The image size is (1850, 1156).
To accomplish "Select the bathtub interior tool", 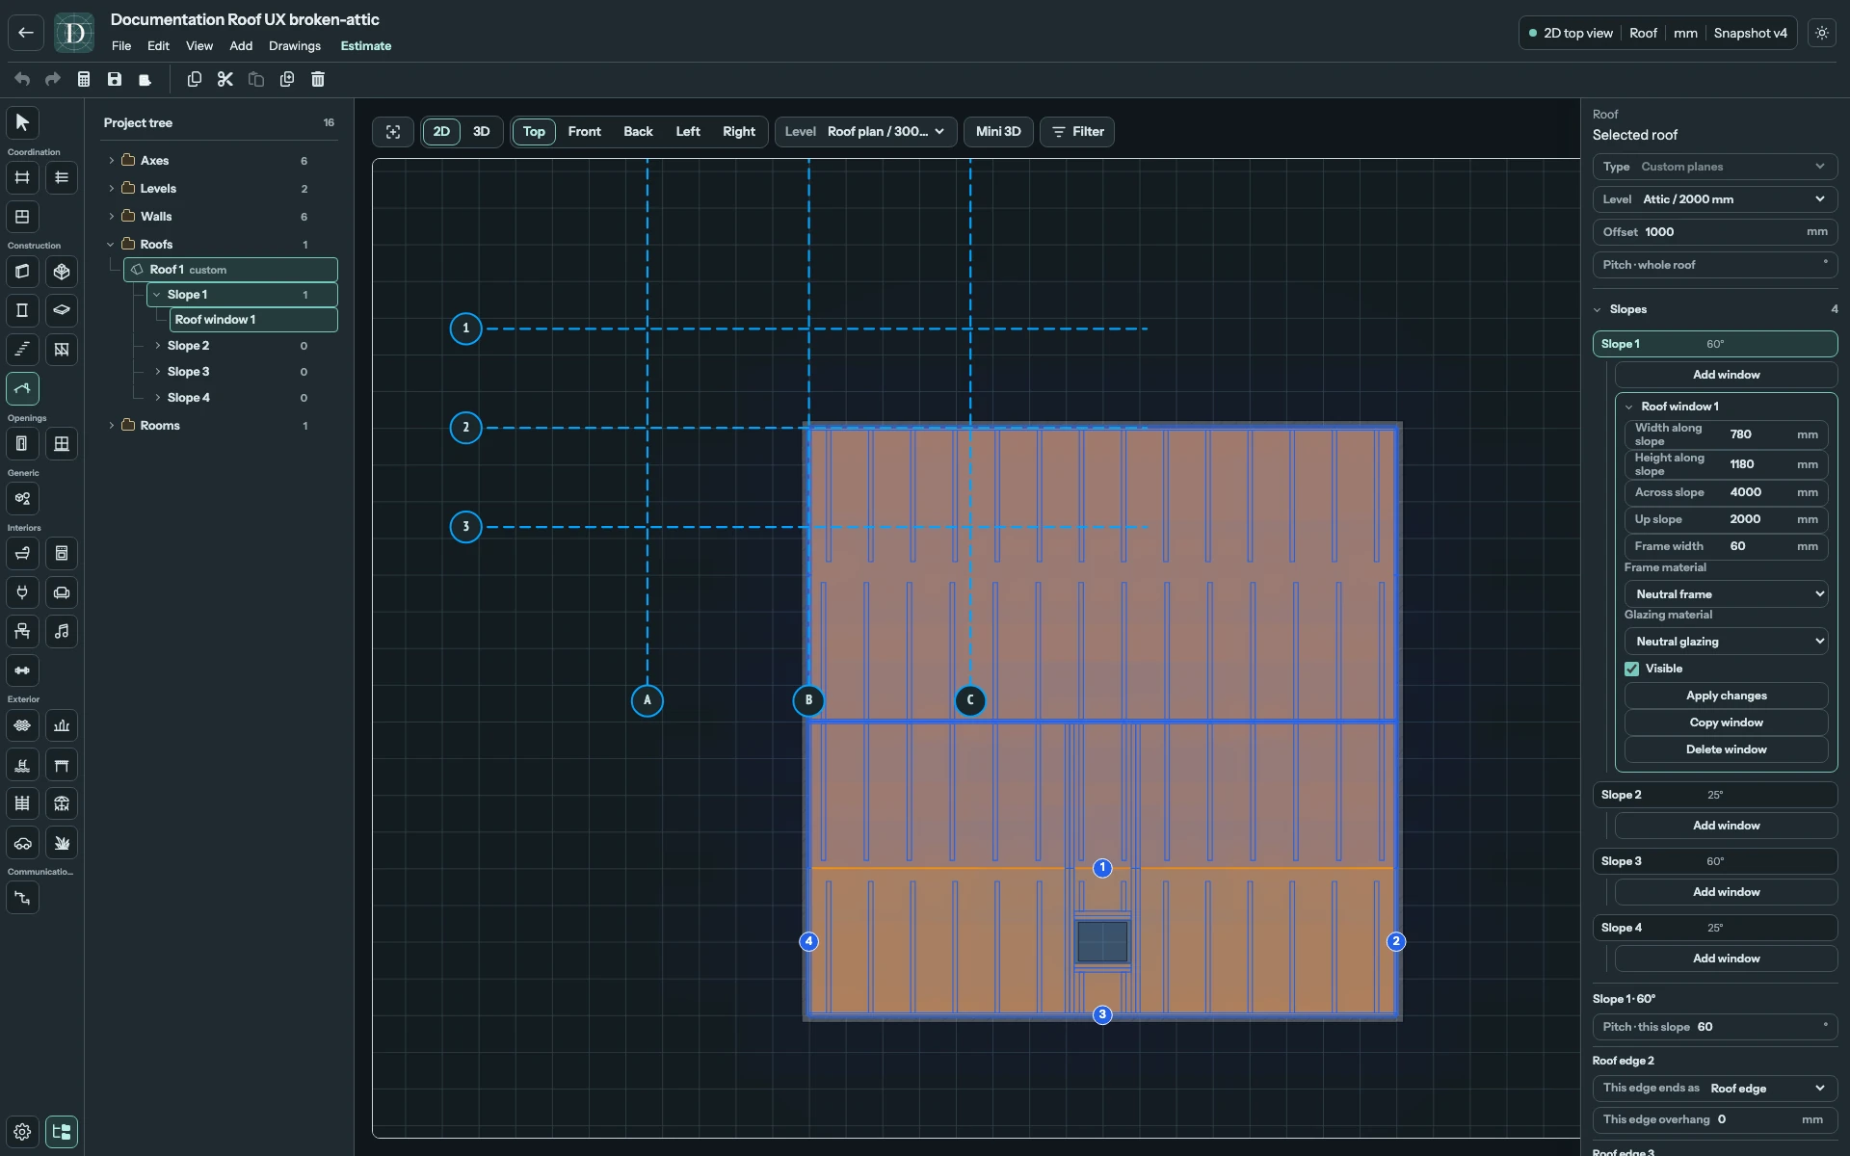I will click(x=22, y=553).
